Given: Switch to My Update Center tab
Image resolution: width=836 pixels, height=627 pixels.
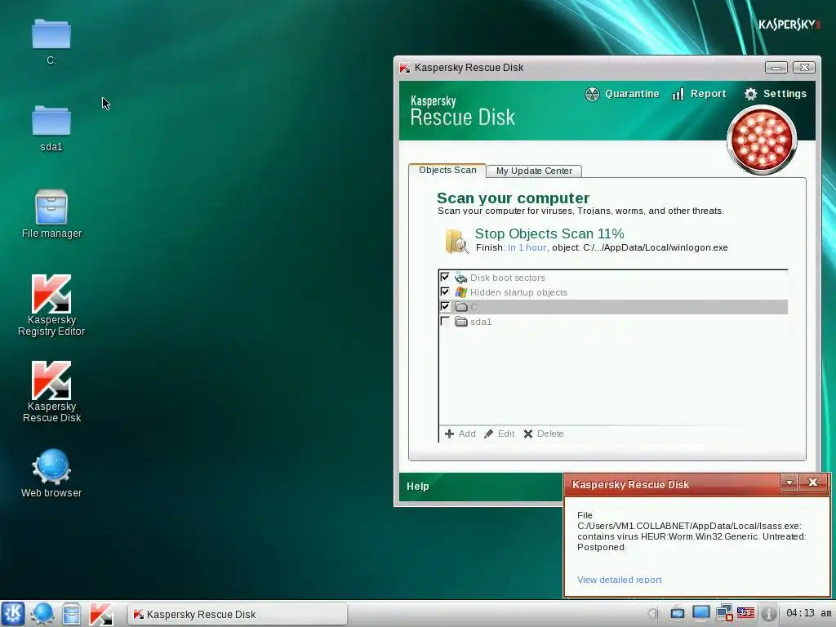Looking at the screenshot, I should [534, 171].
